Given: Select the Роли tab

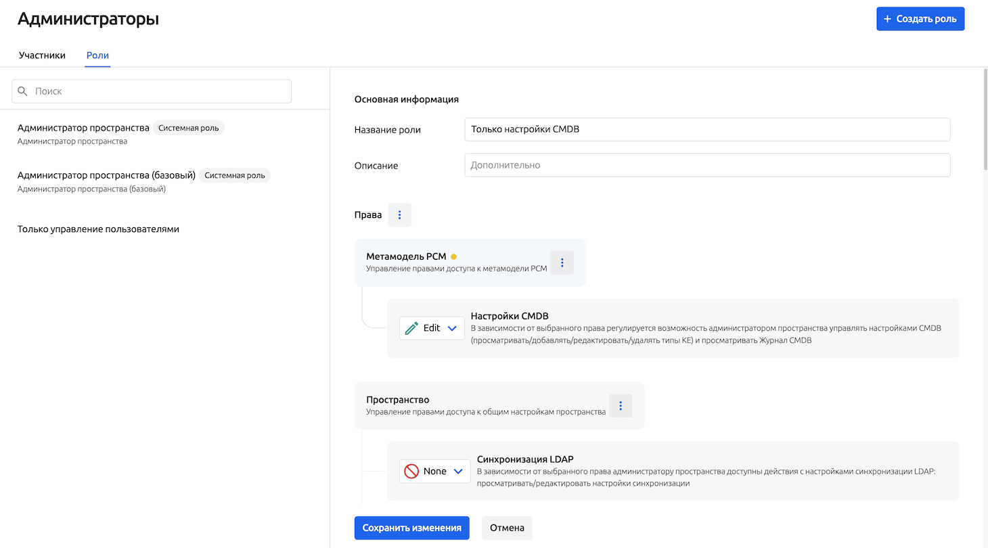Looking at the screenshot, I should click(97, 55).
